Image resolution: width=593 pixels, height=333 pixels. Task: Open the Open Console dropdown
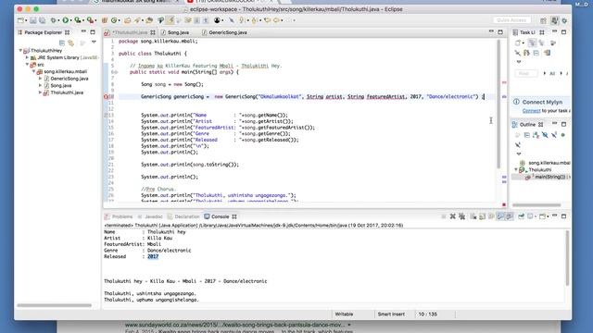click(x=548, y=216)
